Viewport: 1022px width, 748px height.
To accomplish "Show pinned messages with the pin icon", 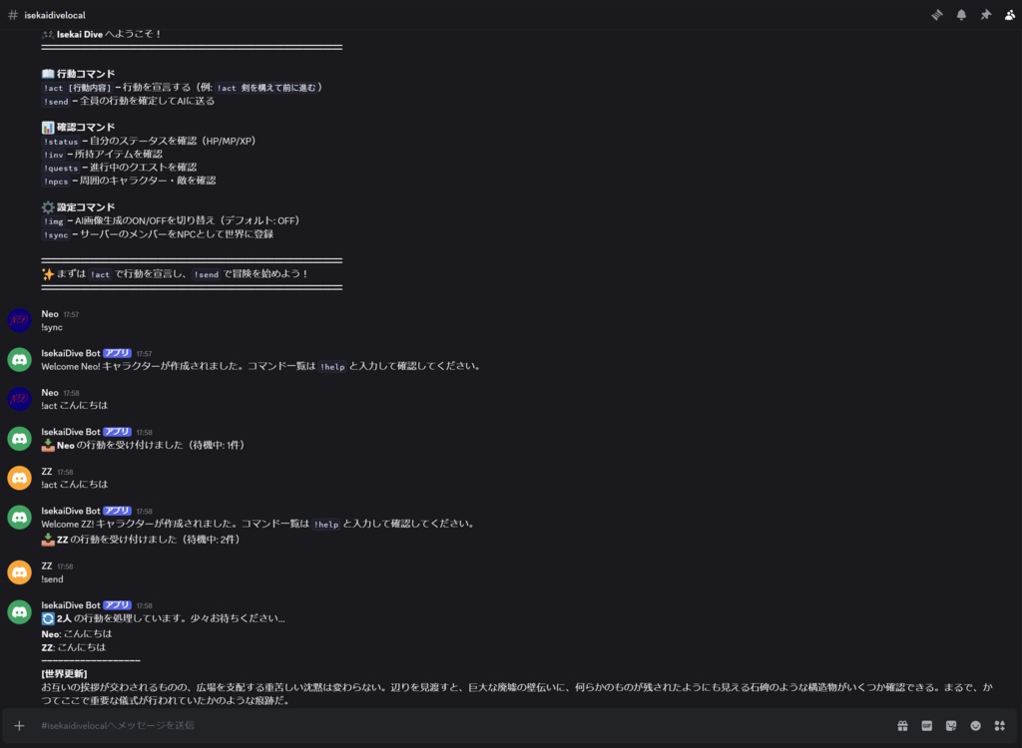I will point(985,14).
